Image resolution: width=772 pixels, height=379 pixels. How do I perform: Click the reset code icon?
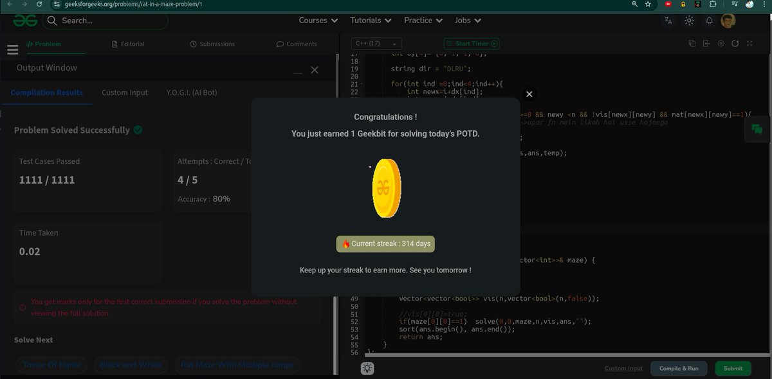point(735,44)
